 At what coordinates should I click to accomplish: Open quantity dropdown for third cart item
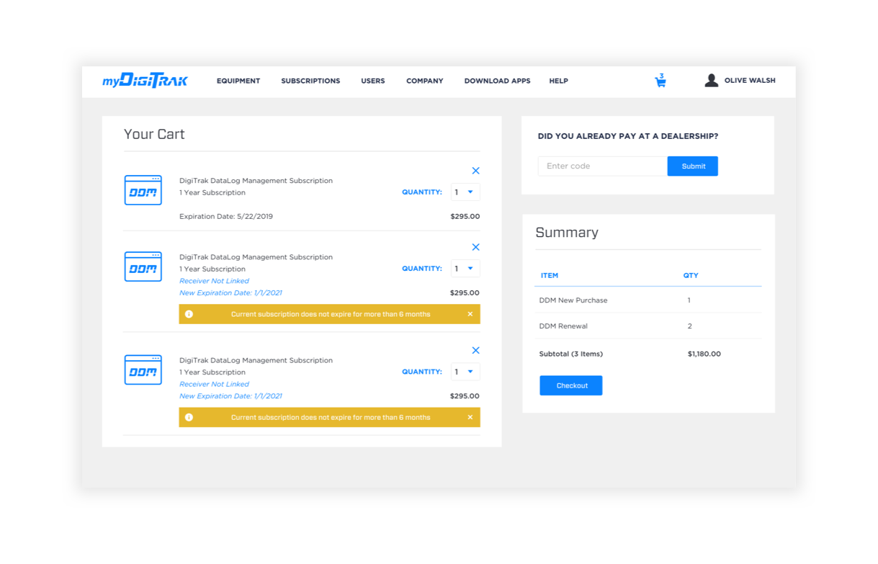[x=465, y=372]
